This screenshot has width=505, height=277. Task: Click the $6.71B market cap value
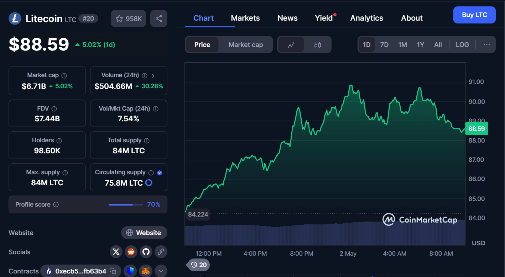pyautogui.click(x=34, y=86)
